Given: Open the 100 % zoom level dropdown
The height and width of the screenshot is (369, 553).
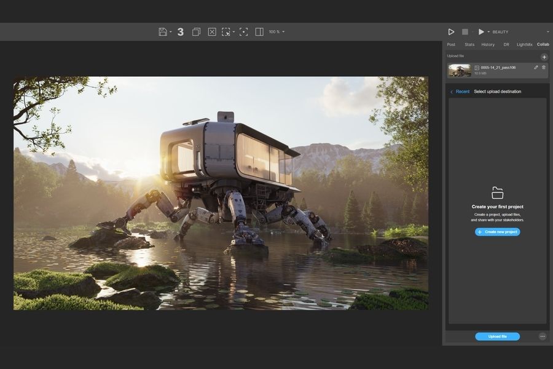Looking at the screenshot, I should click(x=276, y=32).
